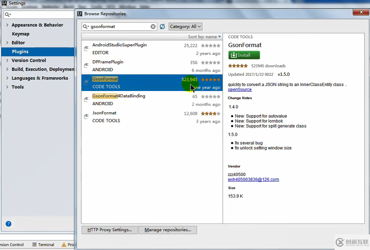Expand Appearance & Behavior section

(x=7, y=25)
